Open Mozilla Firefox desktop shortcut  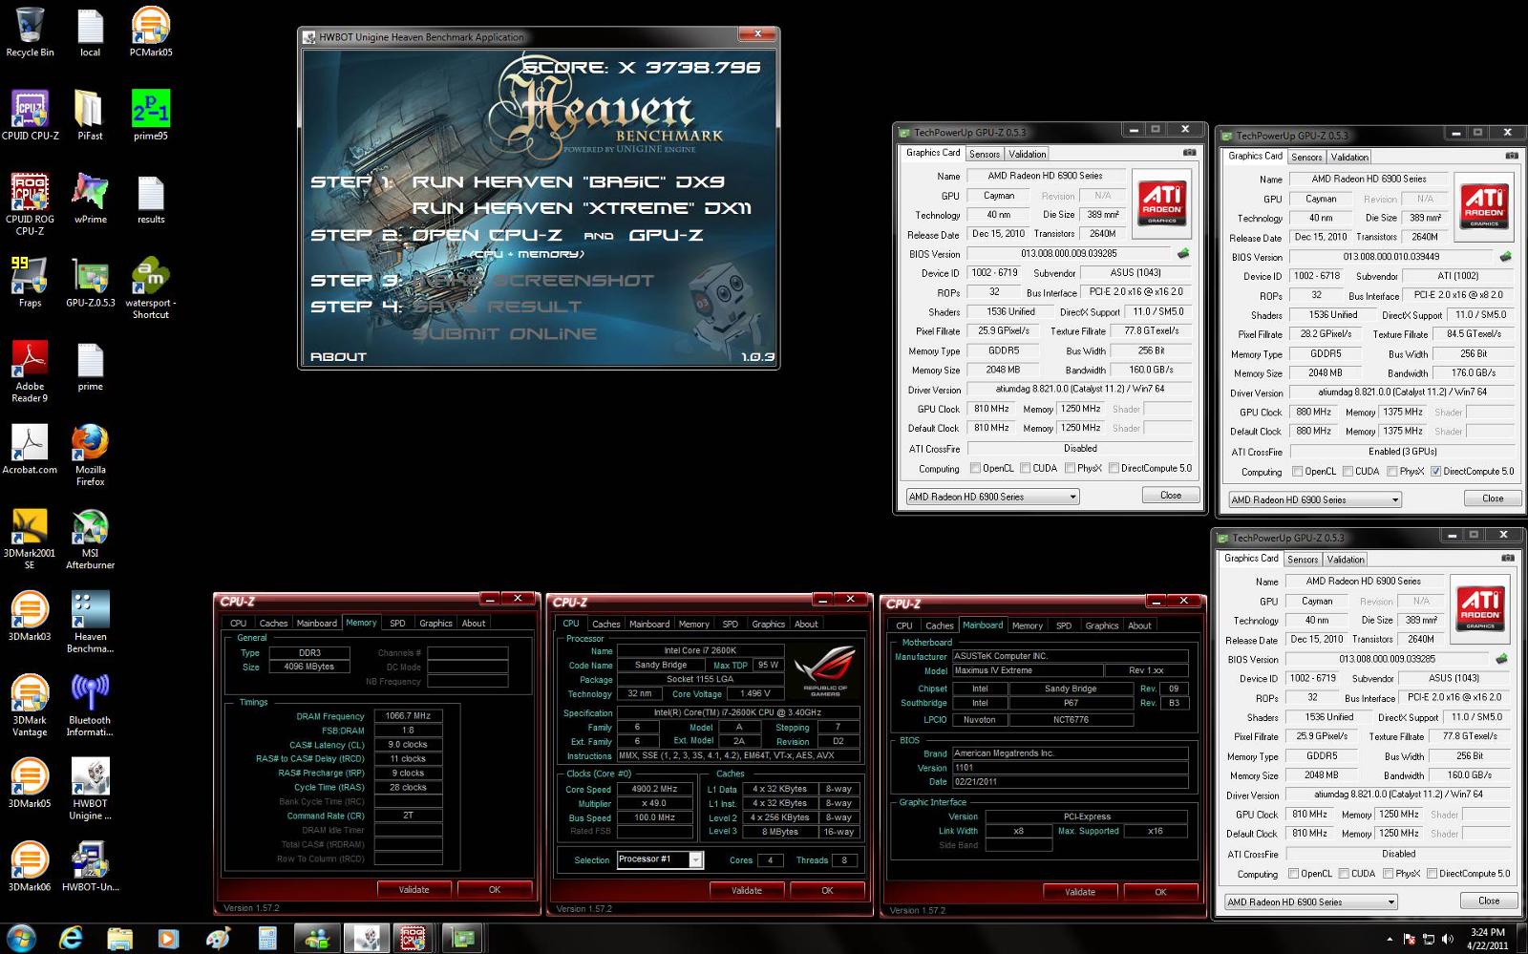point(90,455)
